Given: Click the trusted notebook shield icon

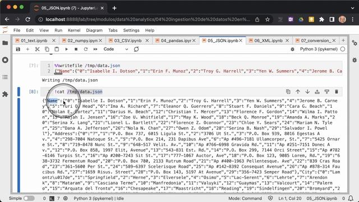Looking at the screenshot, I should tap(270, 198).
